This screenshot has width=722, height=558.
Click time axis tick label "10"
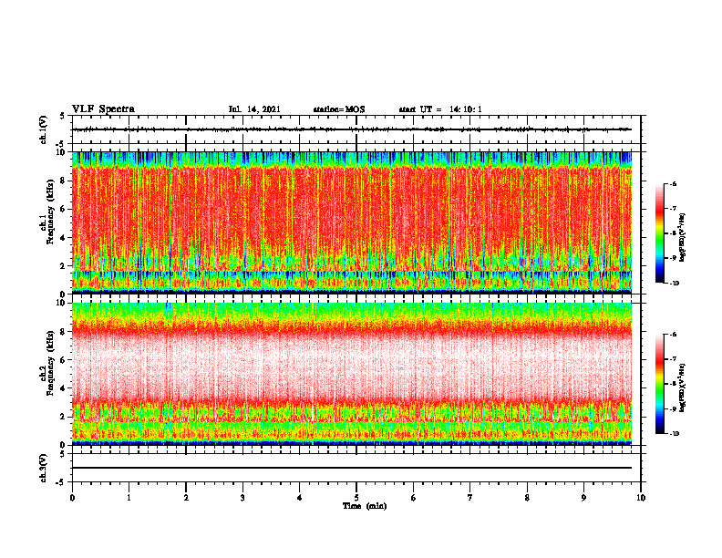pos(641,498)
